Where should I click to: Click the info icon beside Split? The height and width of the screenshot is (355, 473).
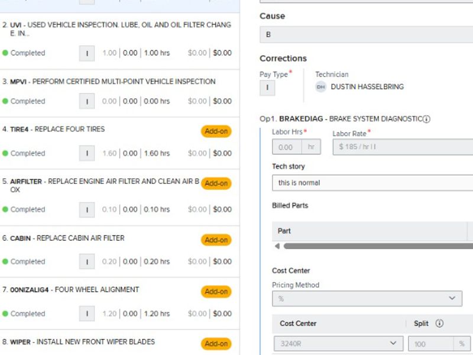pos(439,324)
